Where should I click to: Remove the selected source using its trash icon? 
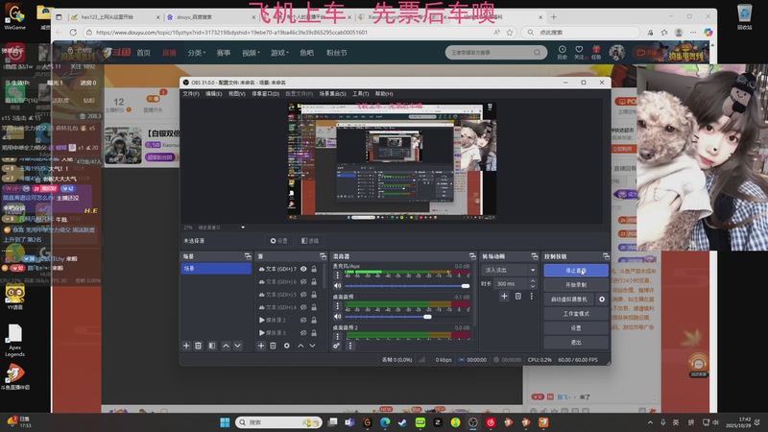point(273,346)
